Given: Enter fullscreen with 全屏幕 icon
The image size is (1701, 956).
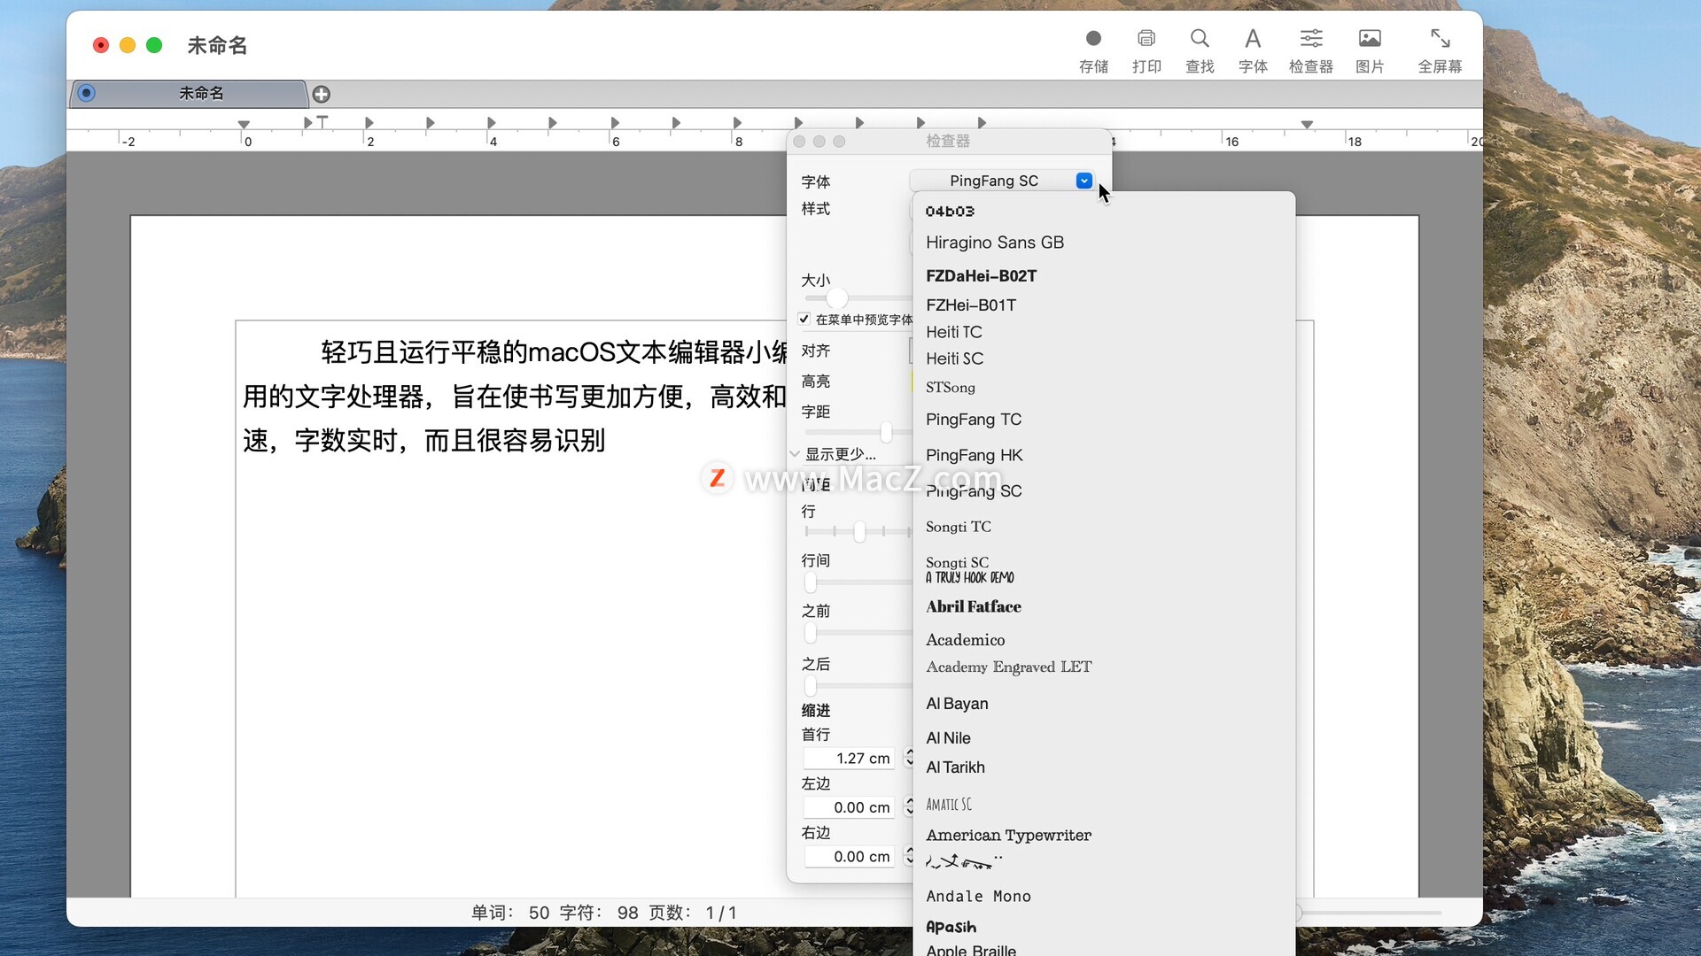Looking at the screenshot, I should pos(1440,39).
